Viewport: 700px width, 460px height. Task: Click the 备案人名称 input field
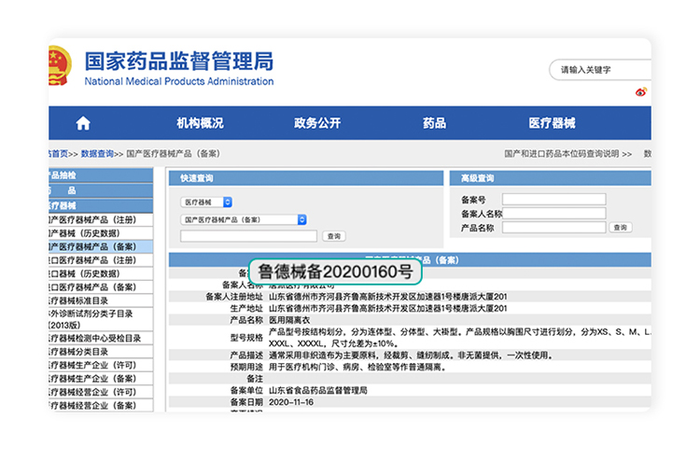click(x=553, y=213)
